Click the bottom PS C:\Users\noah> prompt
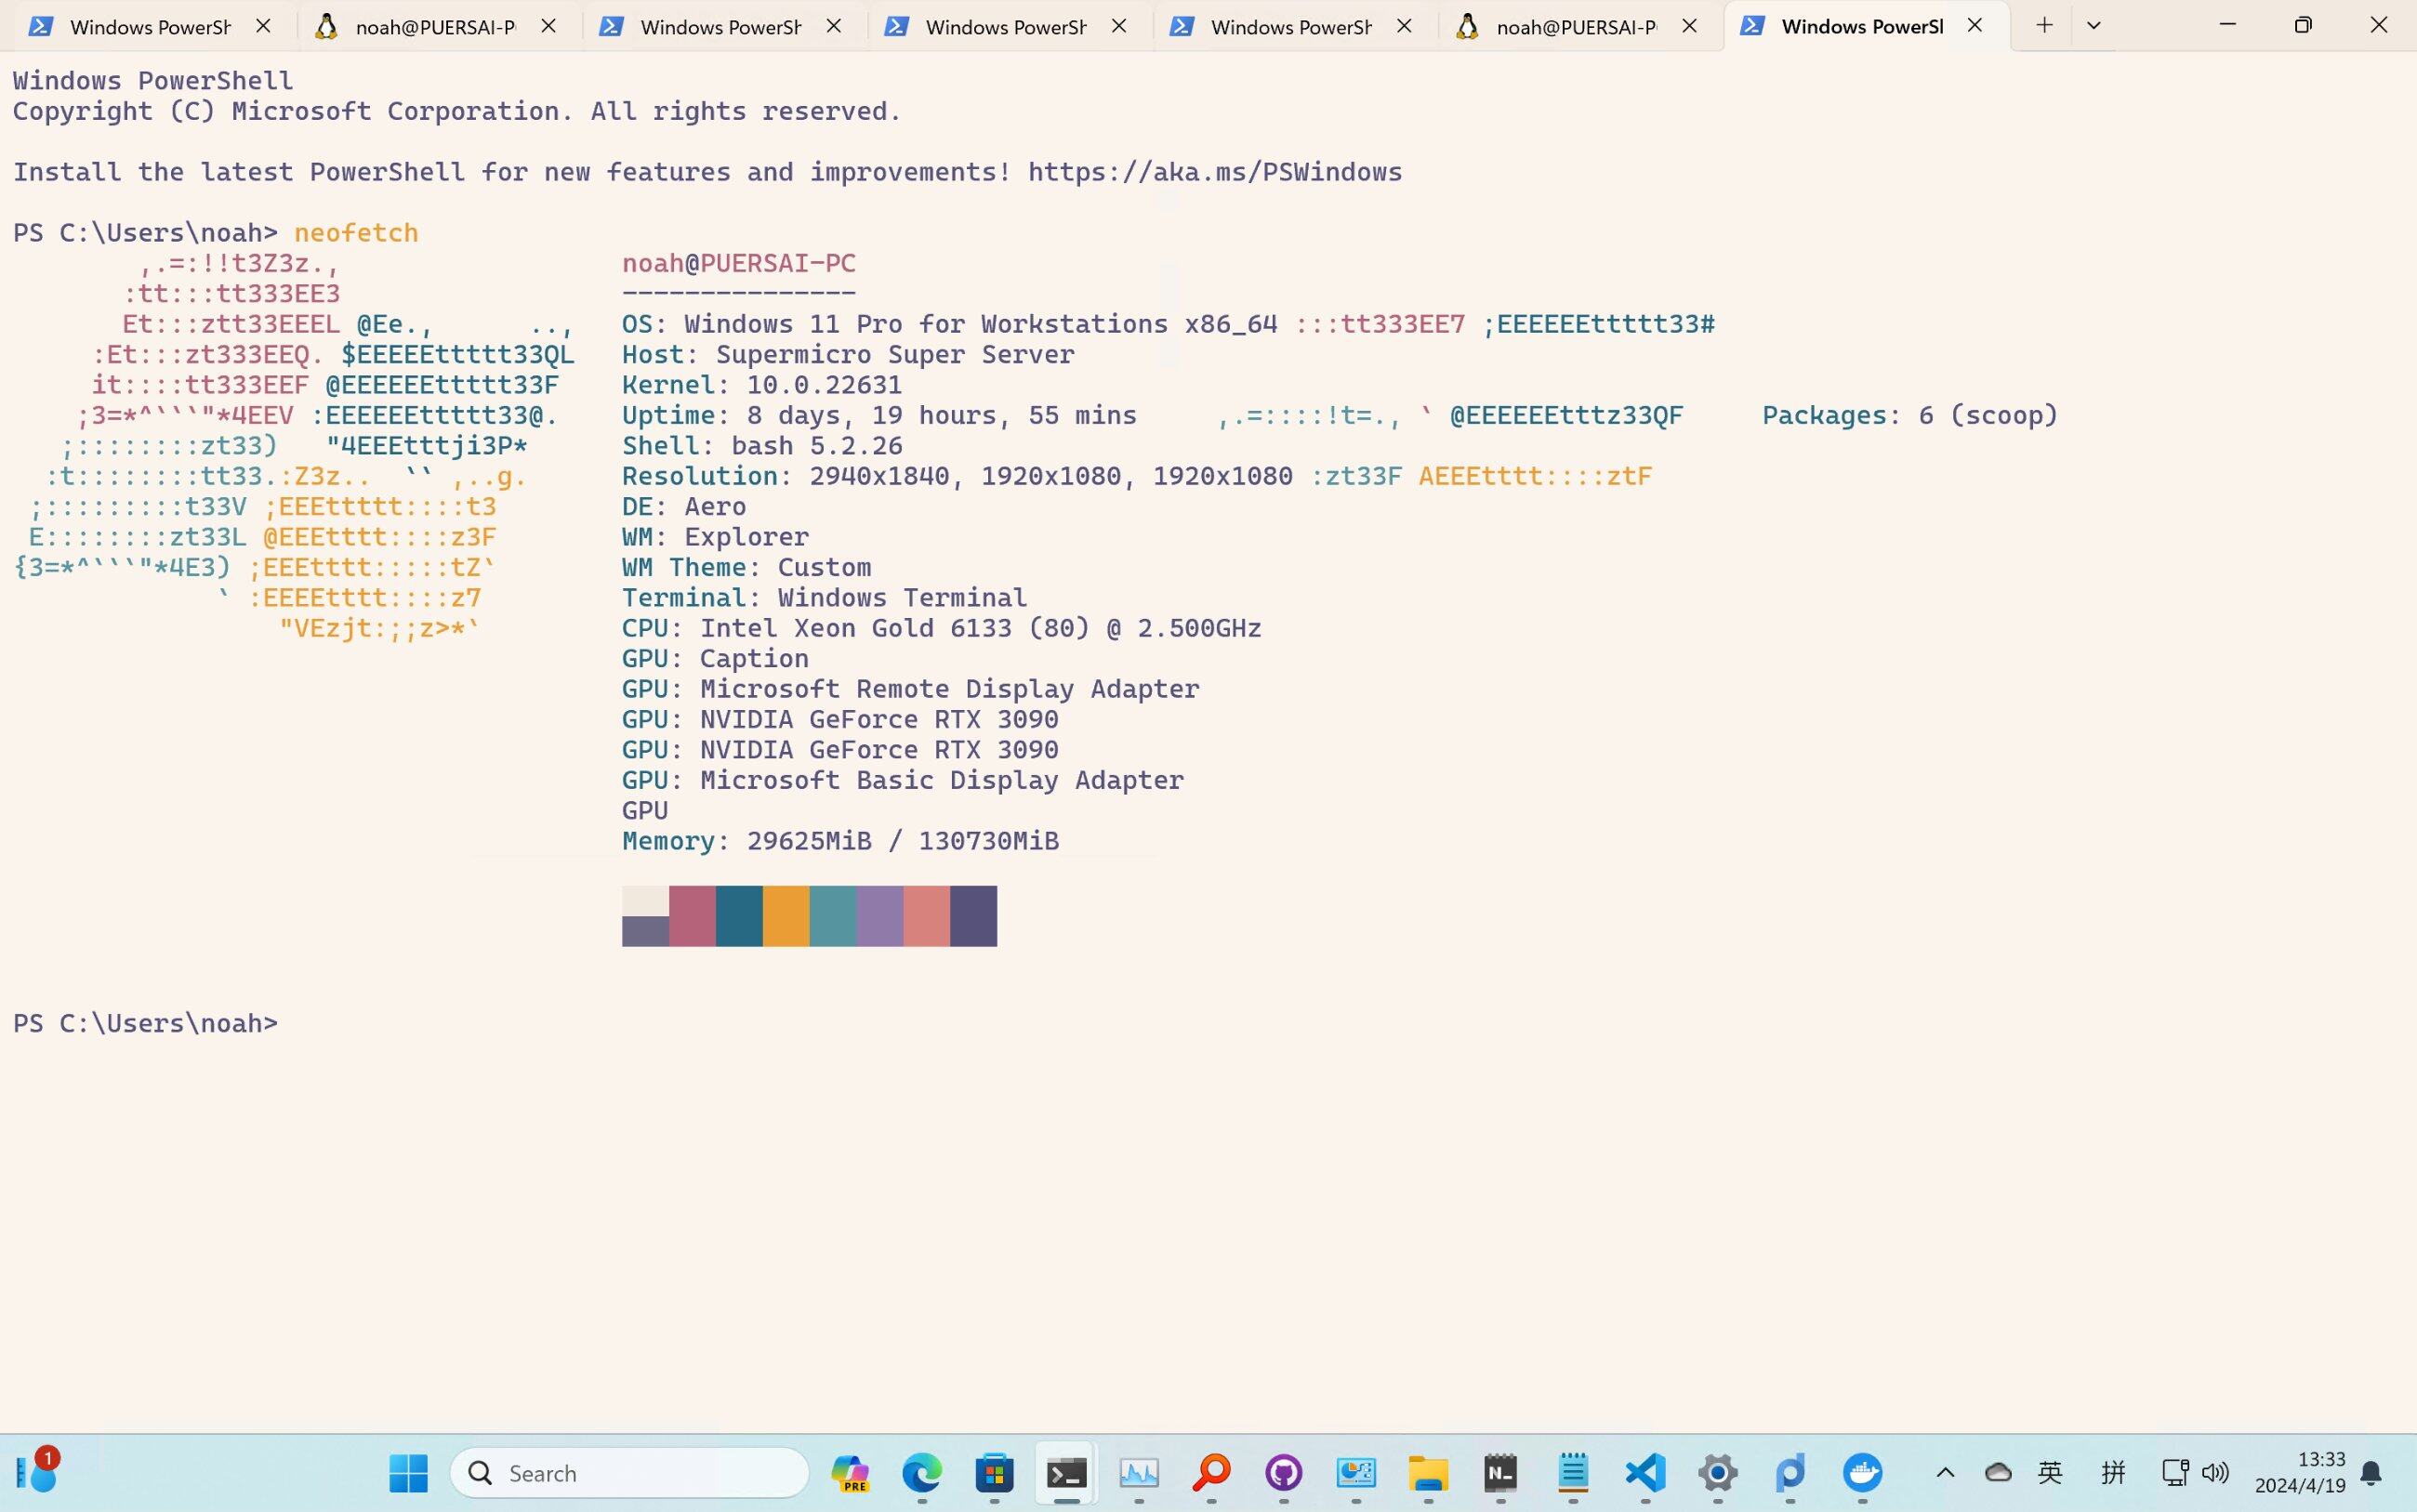The height and width of the screenshot is (1512, 2417). point(146,1023)
